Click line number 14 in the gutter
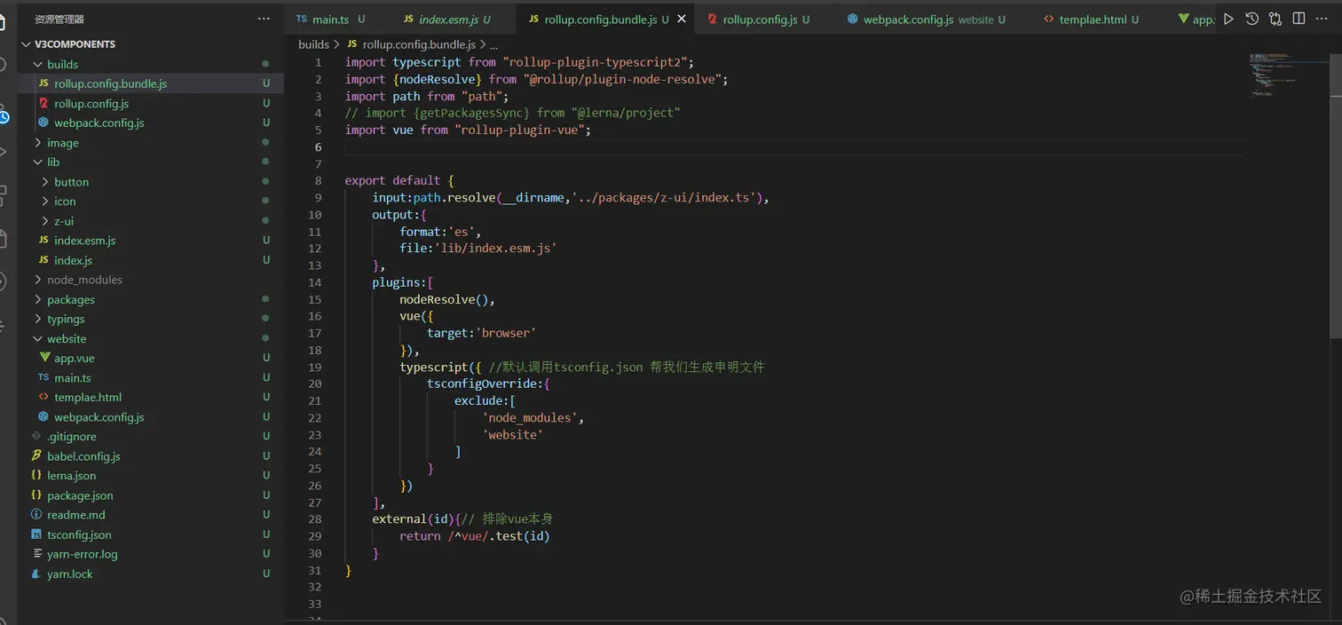The image size is (1342, 625). [314, 282]
